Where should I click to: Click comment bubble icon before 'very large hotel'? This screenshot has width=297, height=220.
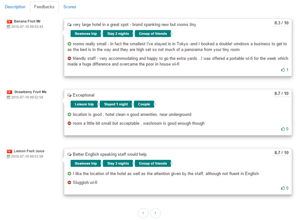coord(69,25)
